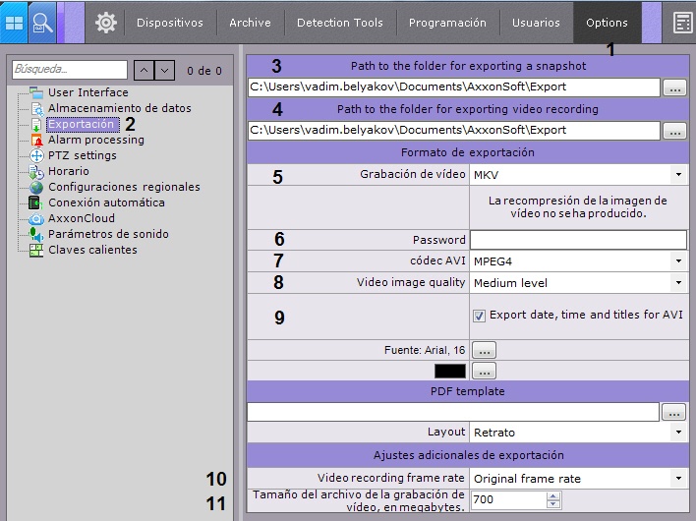The image size is (696, 521).
Task: Click the PDF template path field
Action: (x=453, y=412)
